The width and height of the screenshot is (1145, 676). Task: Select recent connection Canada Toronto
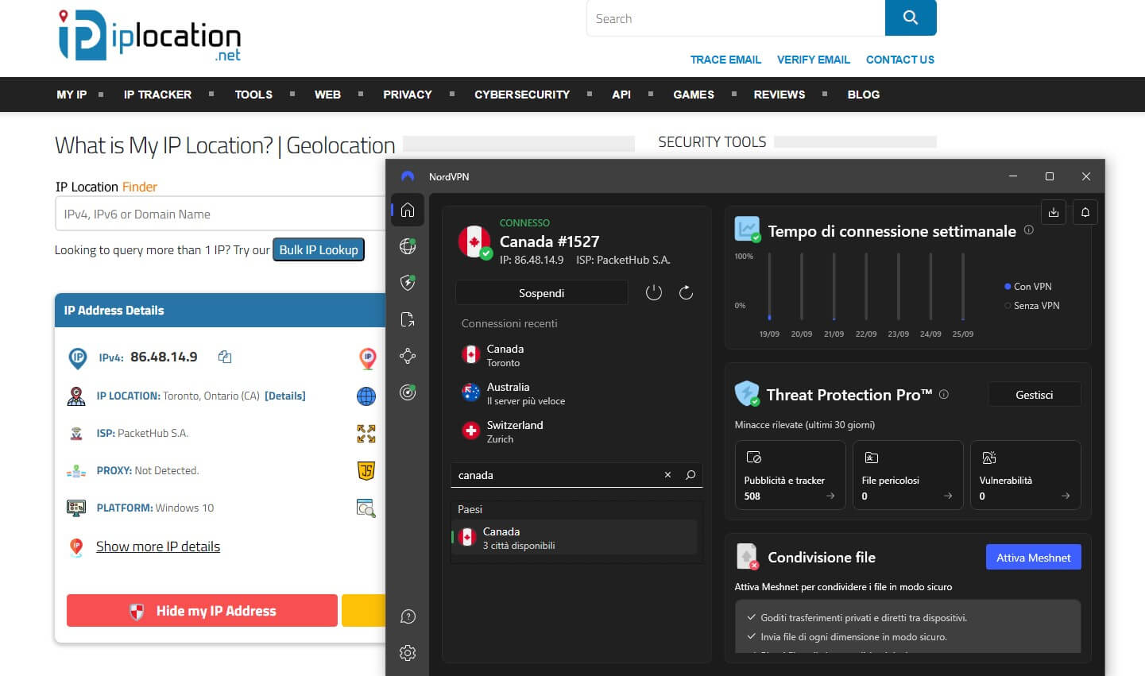[x=576, y=355]
